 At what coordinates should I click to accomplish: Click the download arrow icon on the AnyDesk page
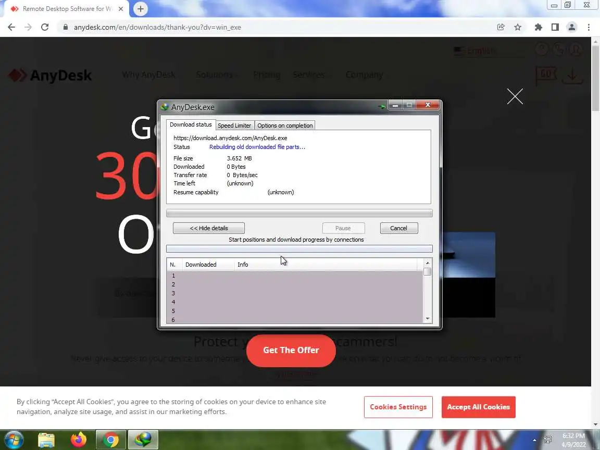pyautogui.click(x=572, y=76)
